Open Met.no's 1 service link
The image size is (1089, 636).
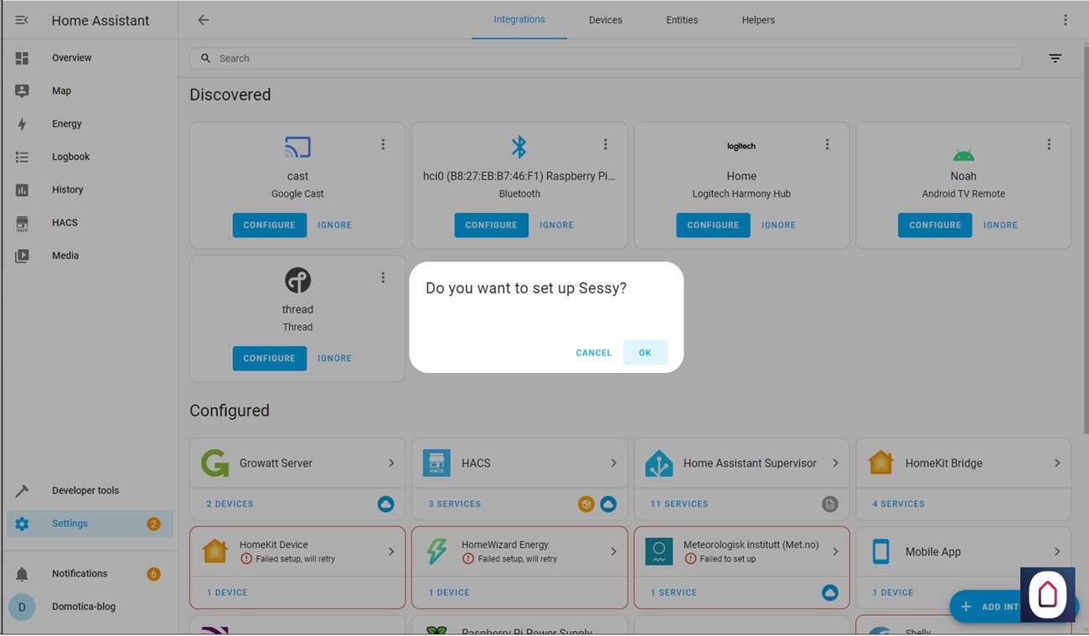click(674, 593)
